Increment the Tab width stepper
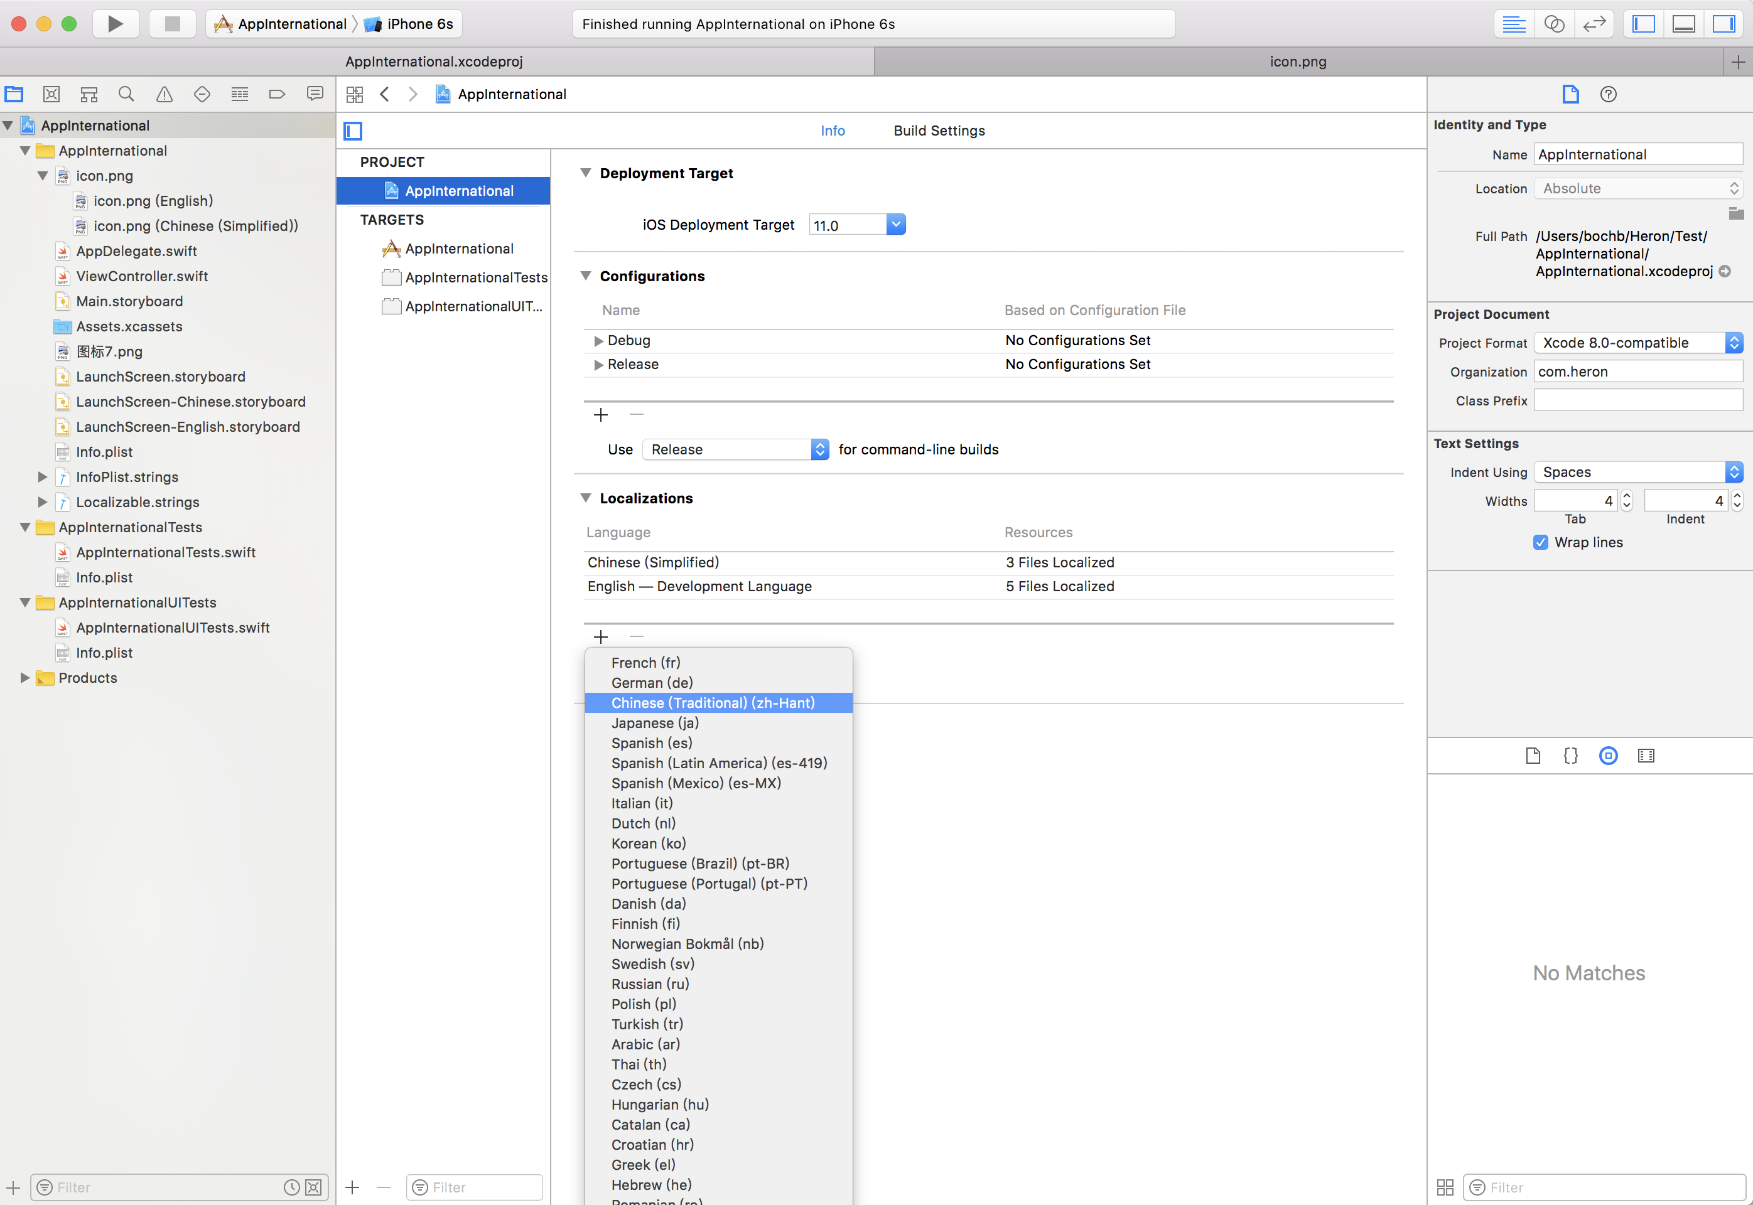The image size is (1753, 1205). click(x=1626, y=495)
